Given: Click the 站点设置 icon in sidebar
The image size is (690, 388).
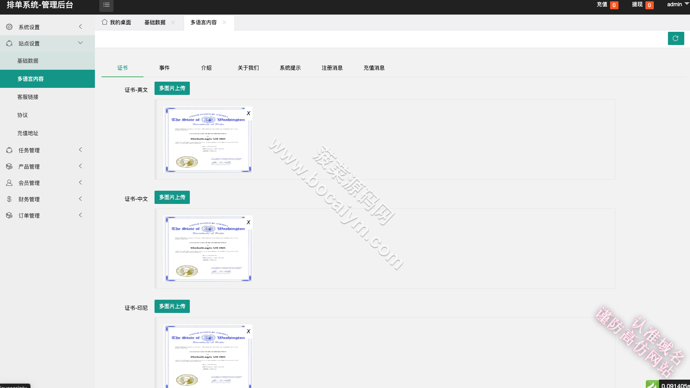Looking at the screenshot, I should [x=9, y=43].
